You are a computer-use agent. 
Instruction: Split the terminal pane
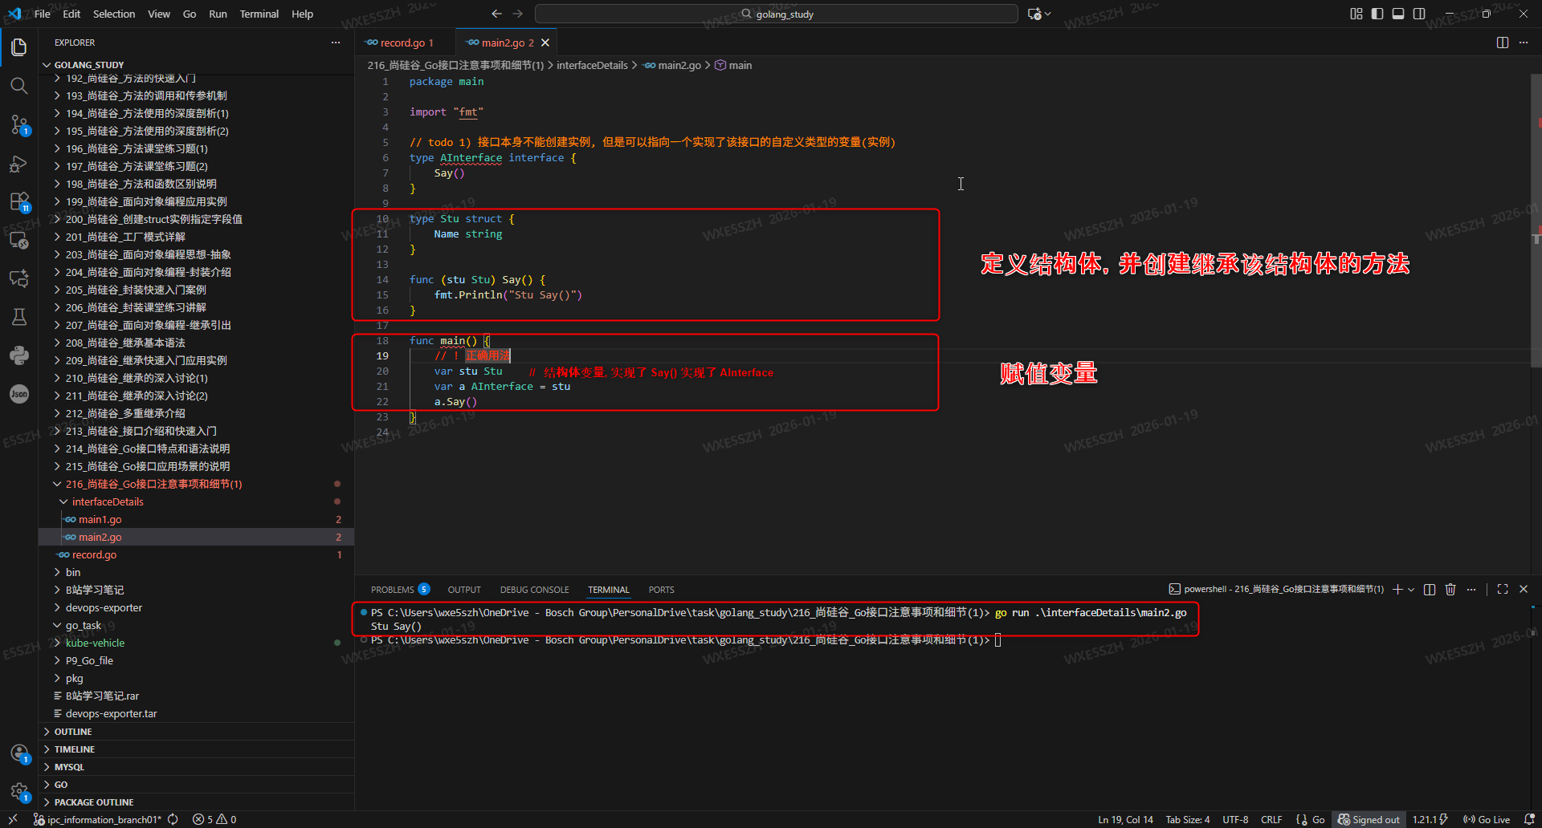coord(1430,590)
